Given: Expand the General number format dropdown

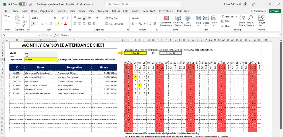Looking at the screenshot, I should 155,18.
